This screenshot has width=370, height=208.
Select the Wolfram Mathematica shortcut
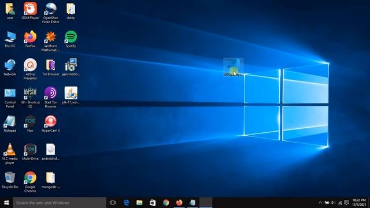click(x=50, y=41)
